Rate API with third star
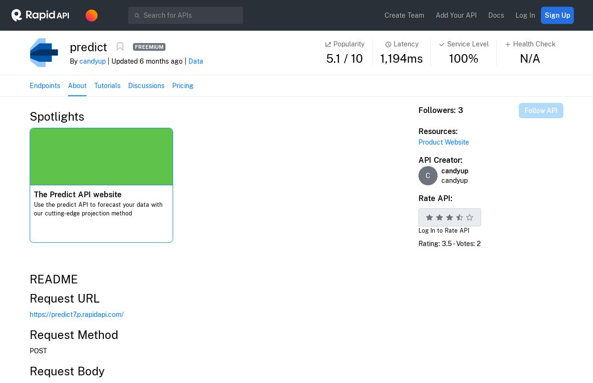 click(x=450, y=217)
